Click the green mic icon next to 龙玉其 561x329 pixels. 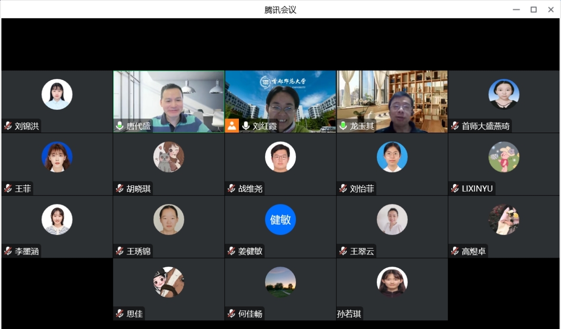(343, 126)
